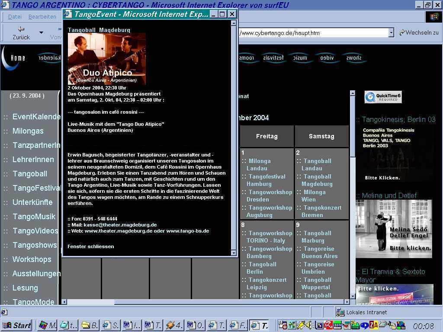Switch to taskbar item labeled '4.'
This screenshot has height=332, width=443.
coord(174,325)
